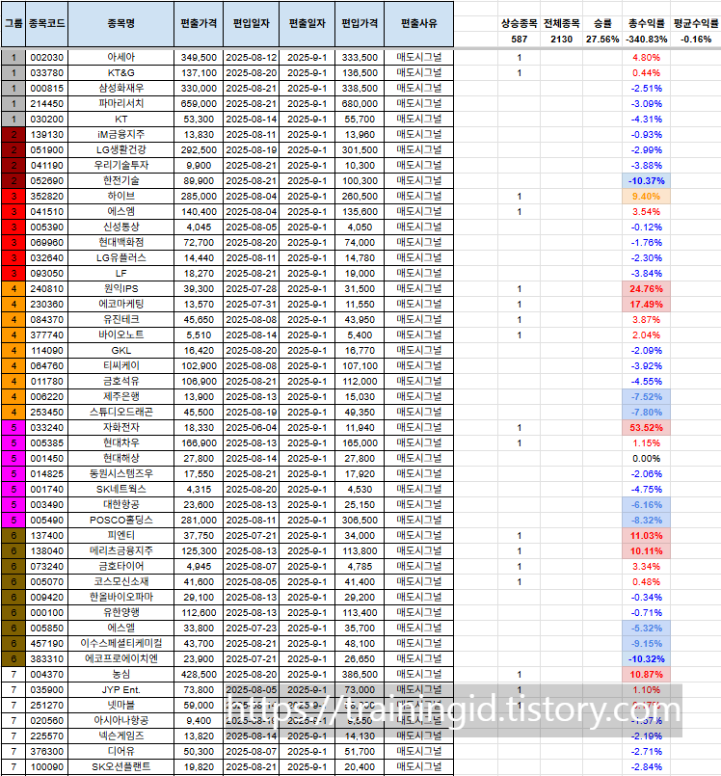This screenshot has height=776, width=721.
Task: Select stock name iM금융지주
Action: coord(120,135)
